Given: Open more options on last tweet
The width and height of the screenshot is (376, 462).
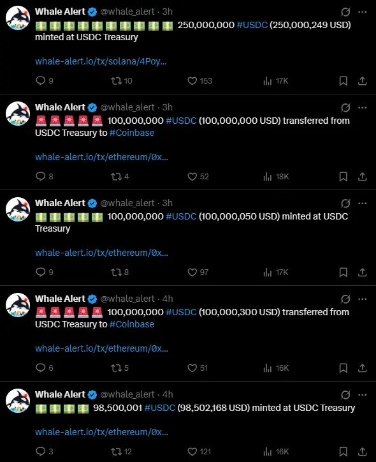Looking at the screenshot, I should 362,395.
